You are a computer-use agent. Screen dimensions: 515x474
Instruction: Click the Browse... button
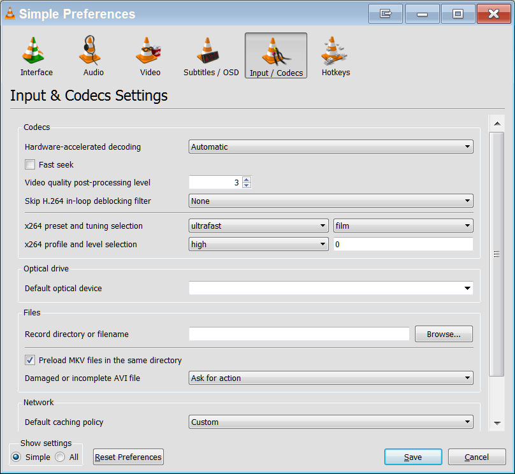[x=444, y=334]
